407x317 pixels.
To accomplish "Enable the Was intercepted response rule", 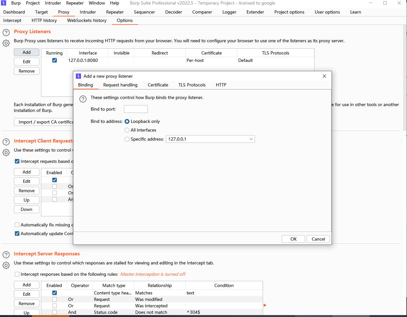I will click(x=55, y=306).
